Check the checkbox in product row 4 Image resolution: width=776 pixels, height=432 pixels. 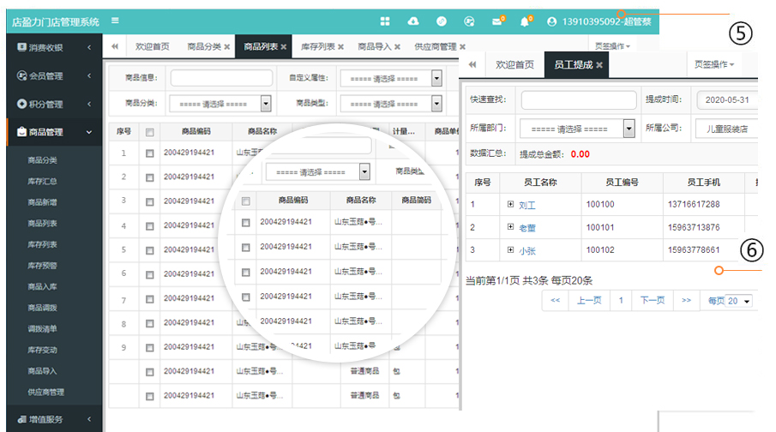[x=149, y=226]
